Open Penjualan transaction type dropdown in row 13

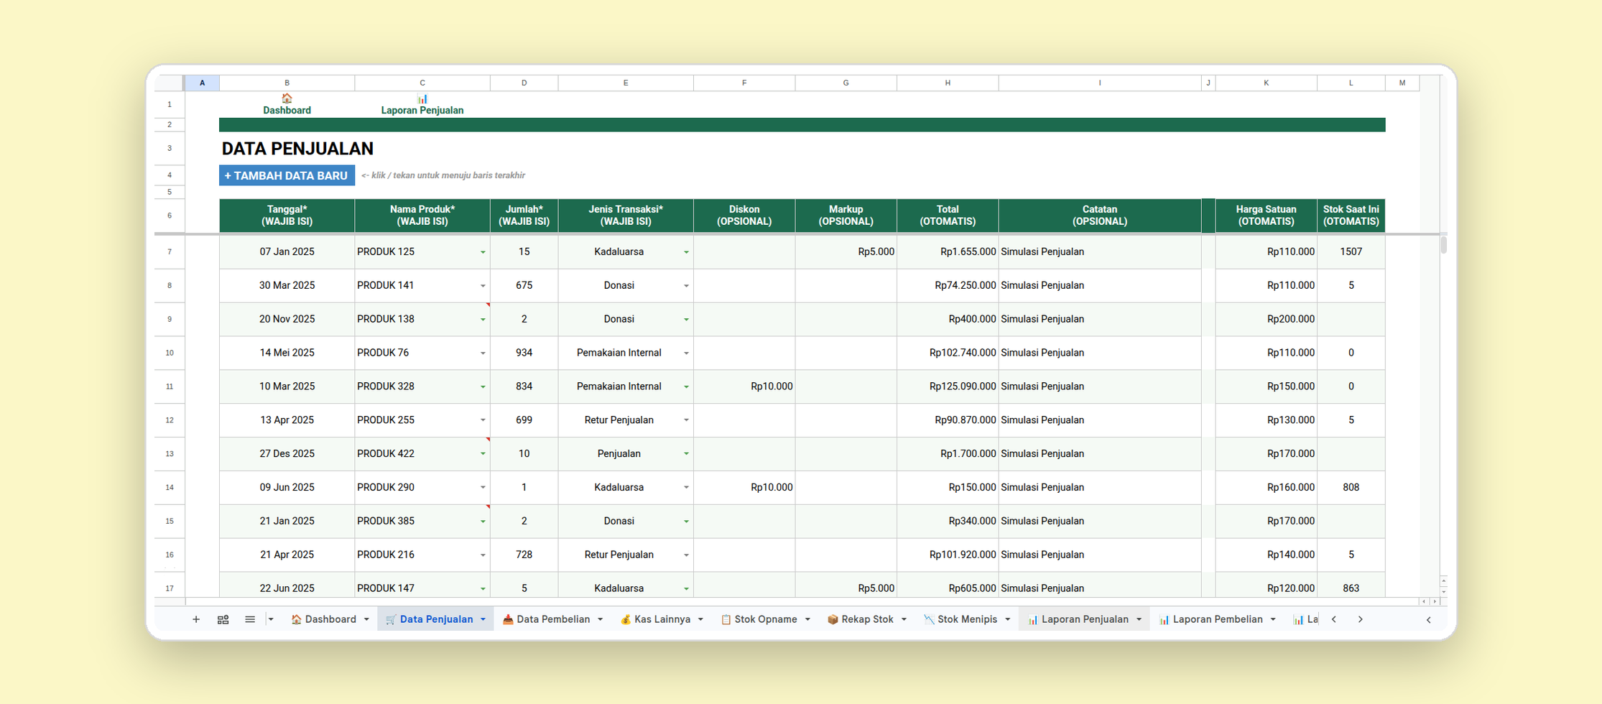point(686,454)
